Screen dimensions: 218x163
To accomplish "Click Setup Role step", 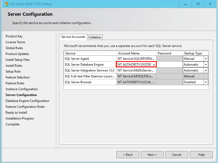I will (x=13, y=71).
